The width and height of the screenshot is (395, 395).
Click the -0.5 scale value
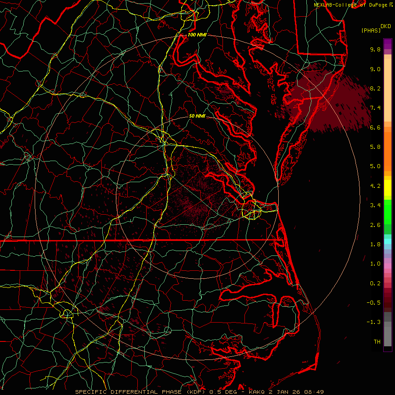[373, 303]
